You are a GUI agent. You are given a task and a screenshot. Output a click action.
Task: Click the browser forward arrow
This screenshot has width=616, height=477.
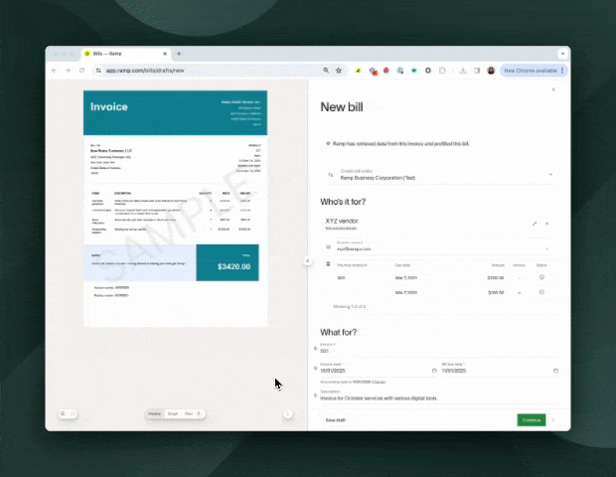pyautogui.click(x=68, y=71)
